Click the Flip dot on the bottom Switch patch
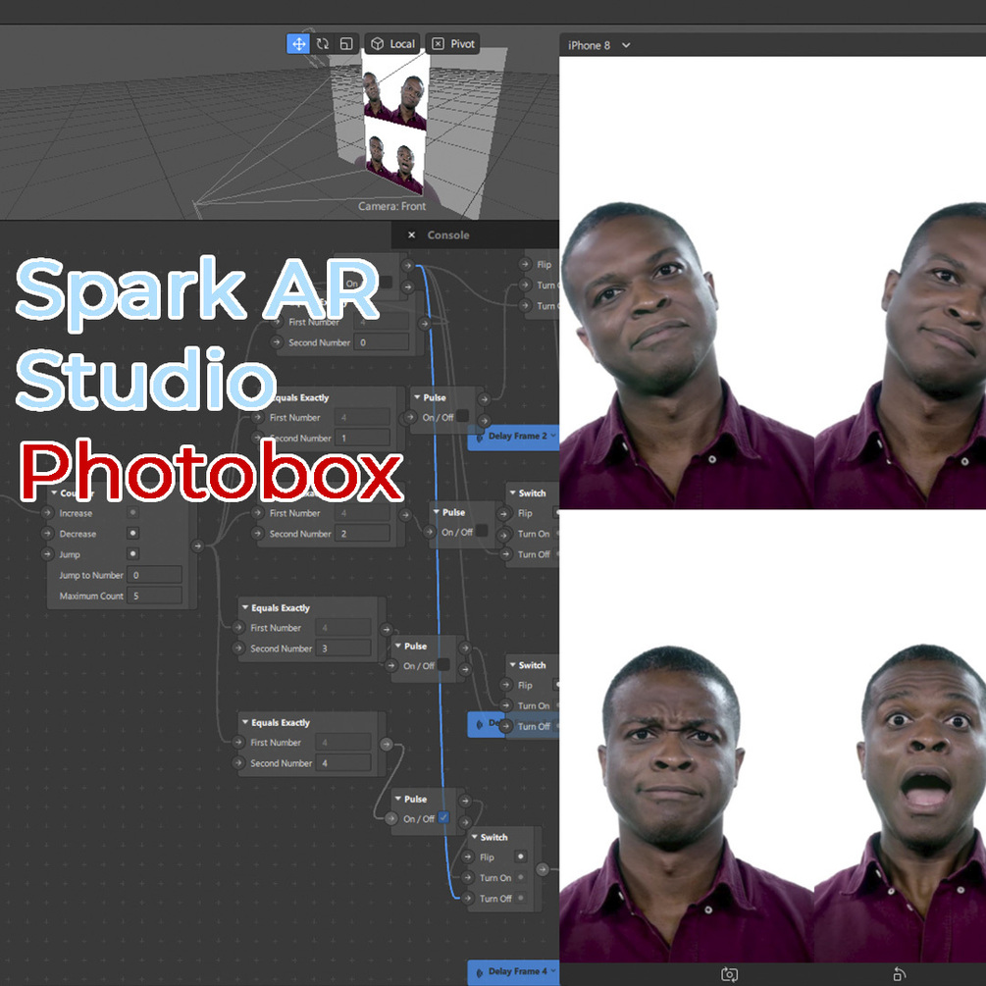The image size is (986, 986). pos(521,856)
